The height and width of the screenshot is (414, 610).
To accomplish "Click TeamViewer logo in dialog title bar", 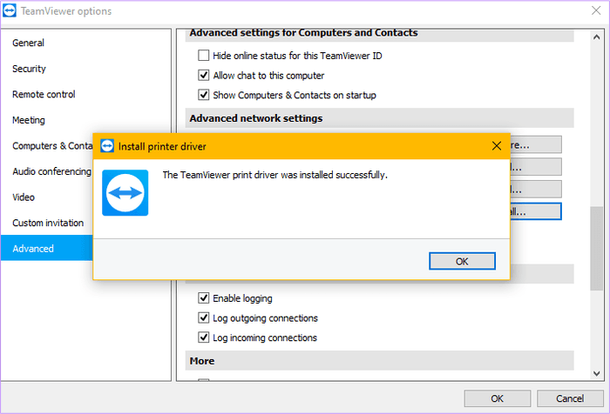I will 107,146.
